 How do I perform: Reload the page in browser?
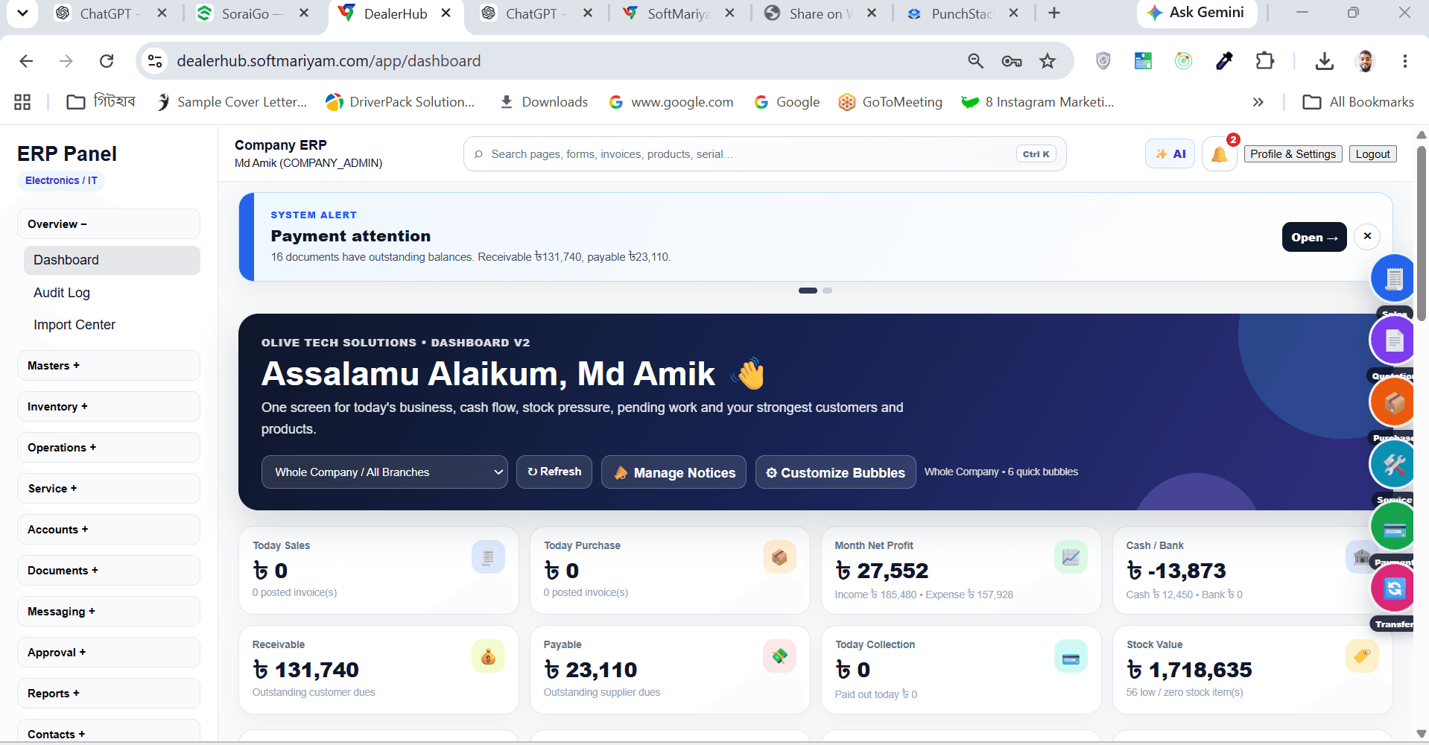click(107, 61)
